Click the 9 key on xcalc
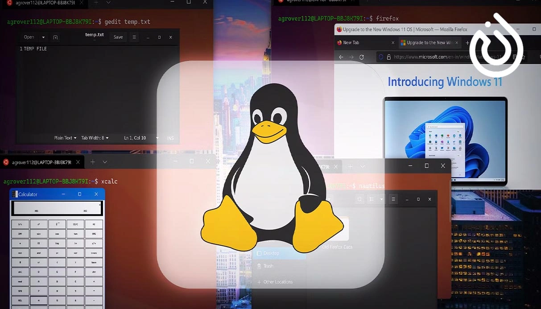Viewport: 541px width, 309px height. click(75, 291)
